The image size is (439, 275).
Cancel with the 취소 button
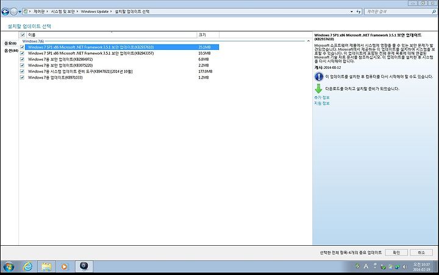pos(421,252)
